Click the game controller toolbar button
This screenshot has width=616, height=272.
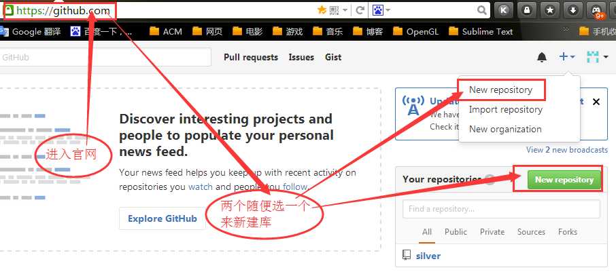[596, 11]
